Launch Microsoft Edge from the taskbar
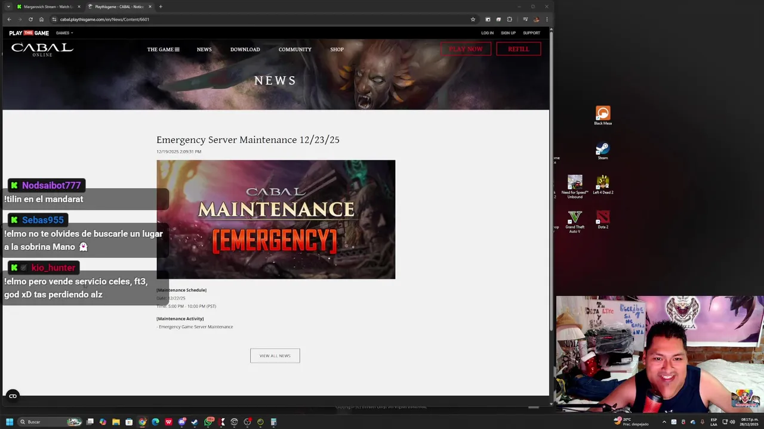Image resolution: width=764 pixels, height=429 pixels. click(155, 422)
